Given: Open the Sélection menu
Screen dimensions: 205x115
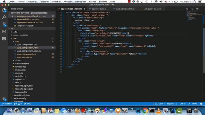Looking at the screenshot, I should point(44,2).
